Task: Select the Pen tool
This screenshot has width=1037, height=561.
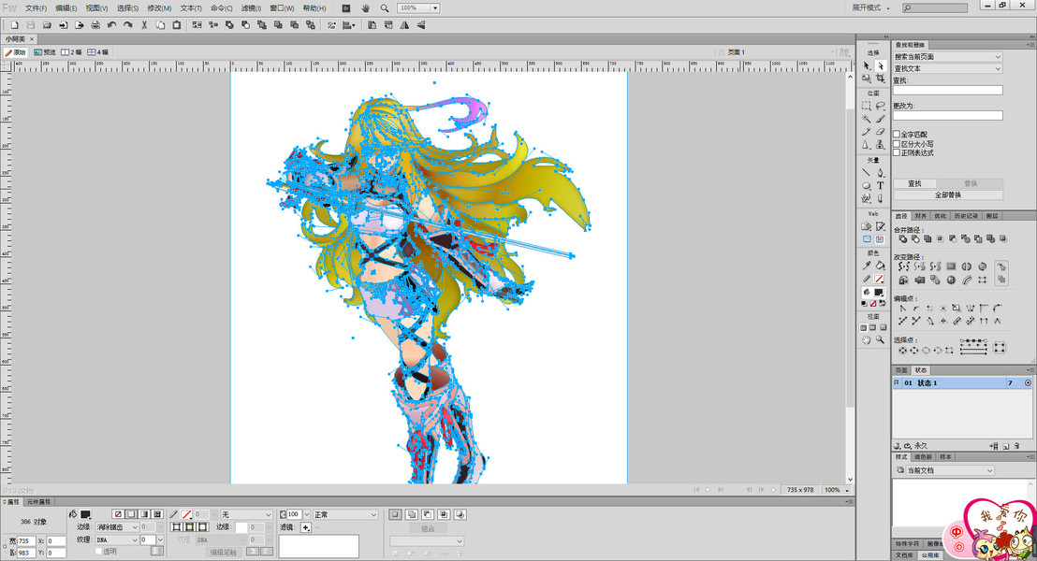Action: coord(881,172)
